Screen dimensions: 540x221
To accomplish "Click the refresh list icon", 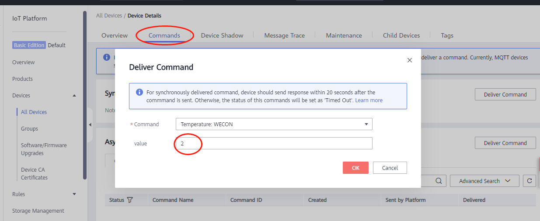I will click(530, 181).
